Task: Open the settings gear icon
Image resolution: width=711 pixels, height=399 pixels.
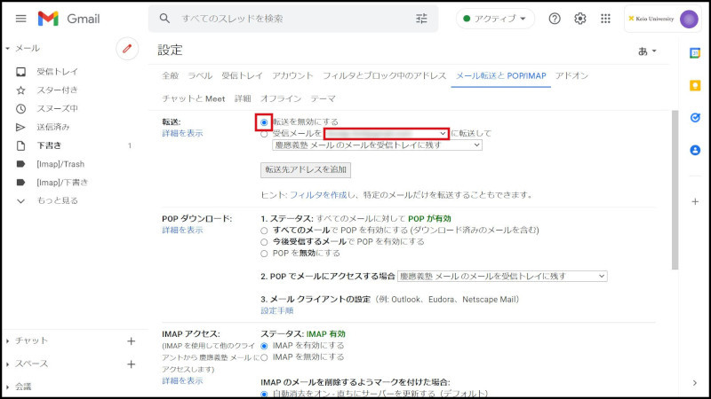Action: pos(580,19)
